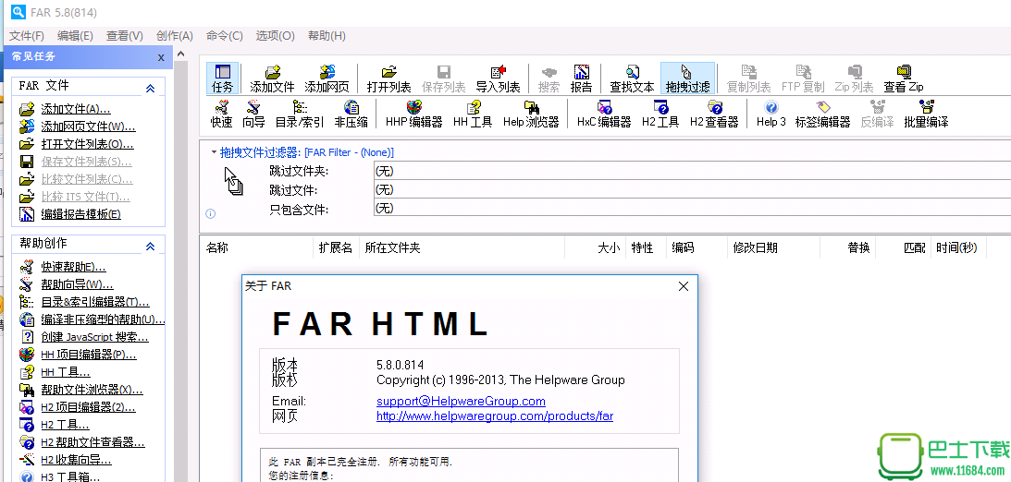The height and width of the screenshot is (482, 1011).
Task: Click the task pane scroll up arrow
Action: click(x=180, y=54)
